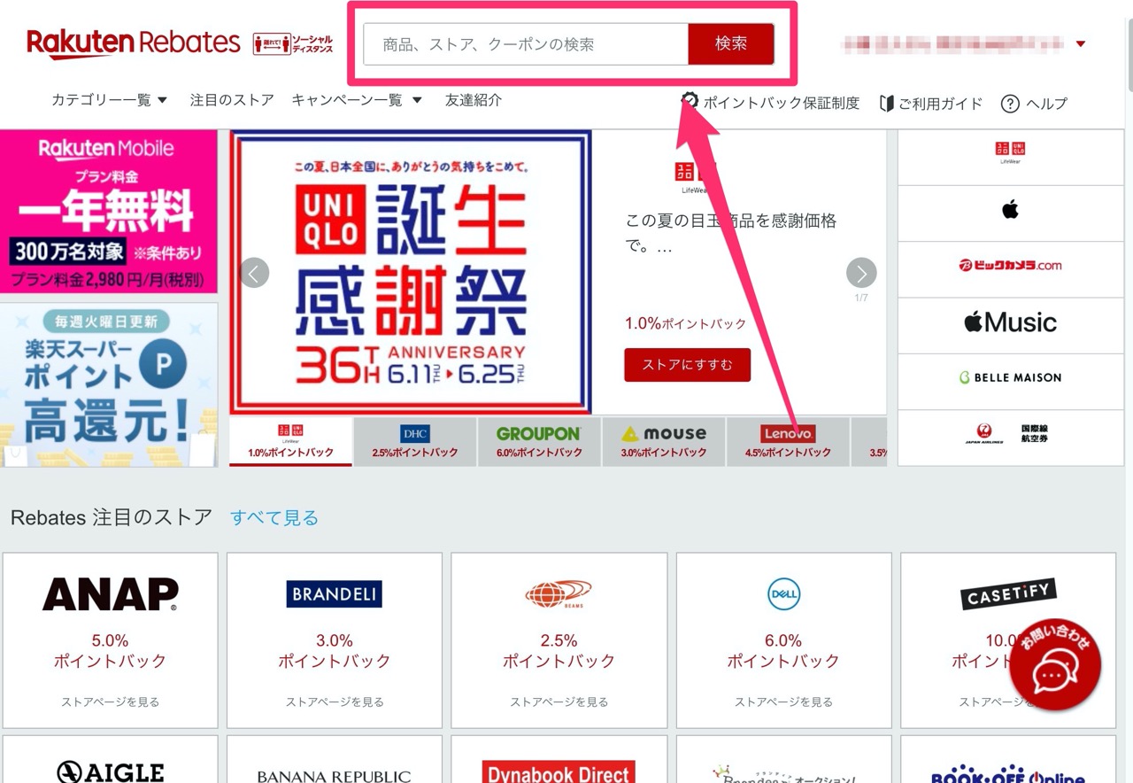Image resolution: width=1133 pixels, height=783 pixels.
Task: Open BEAMS ストアページを見る link
Action: (x=559, y=702)
